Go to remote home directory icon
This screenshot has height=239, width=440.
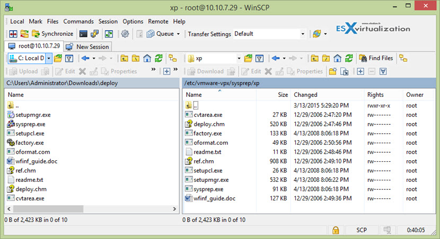coord(337,58)
